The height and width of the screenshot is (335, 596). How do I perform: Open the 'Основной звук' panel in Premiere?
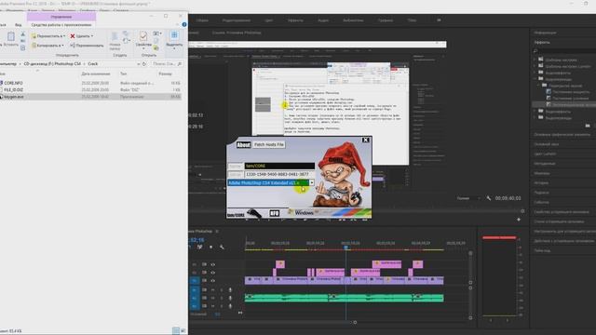tap(547, 144)
